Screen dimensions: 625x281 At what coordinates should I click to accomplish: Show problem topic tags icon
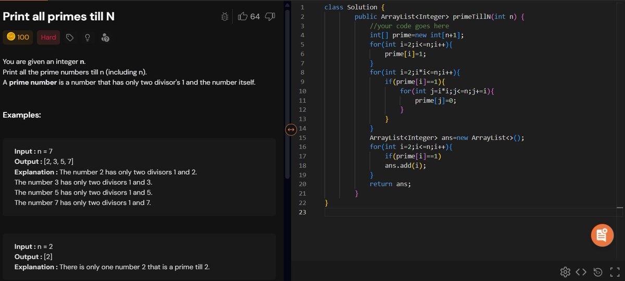(70, 37)
